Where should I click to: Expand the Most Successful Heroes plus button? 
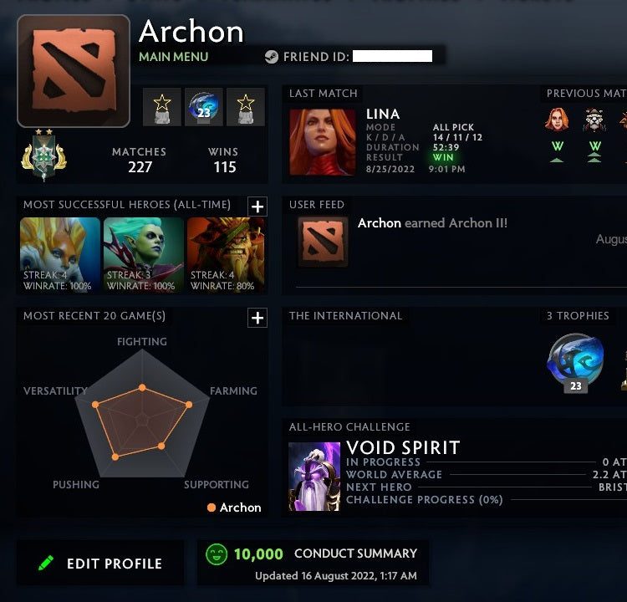257,207
